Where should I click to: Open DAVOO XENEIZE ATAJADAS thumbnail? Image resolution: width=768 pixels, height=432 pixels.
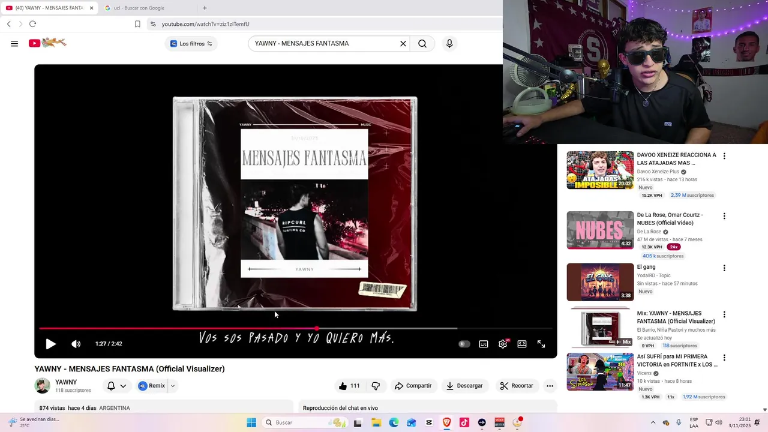click(600, 170)
